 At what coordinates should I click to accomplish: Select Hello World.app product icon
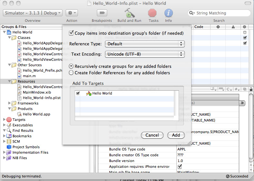(x=19, y=114)
